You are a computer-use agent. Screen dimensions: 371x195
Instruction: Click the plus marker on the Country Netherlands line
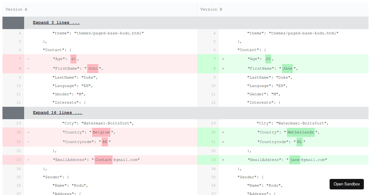[223, 132]
